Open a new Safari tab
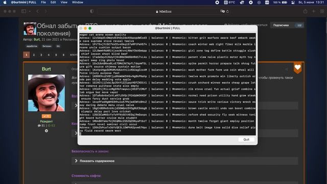 313,11
